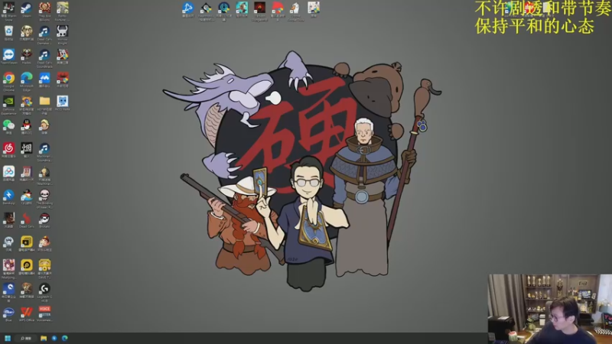Launch the Microsoft Edge desktop shortcut

(27, 78)
